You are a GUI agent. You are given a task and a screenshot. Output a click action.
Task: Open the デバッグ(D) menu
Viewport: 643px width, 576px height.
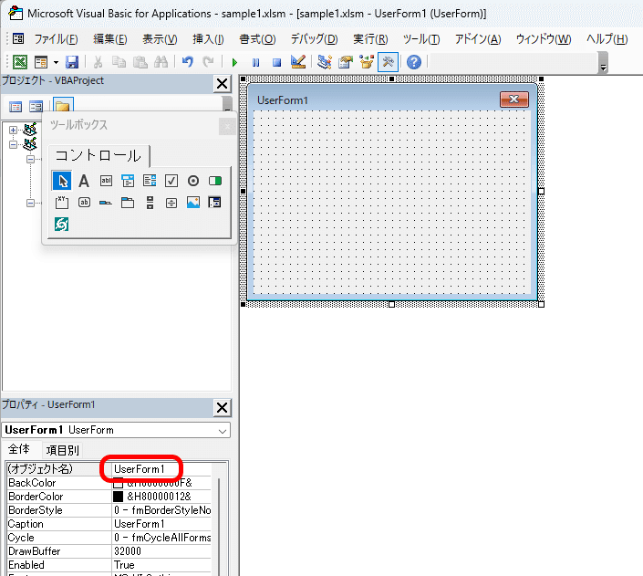click(314, 39)
